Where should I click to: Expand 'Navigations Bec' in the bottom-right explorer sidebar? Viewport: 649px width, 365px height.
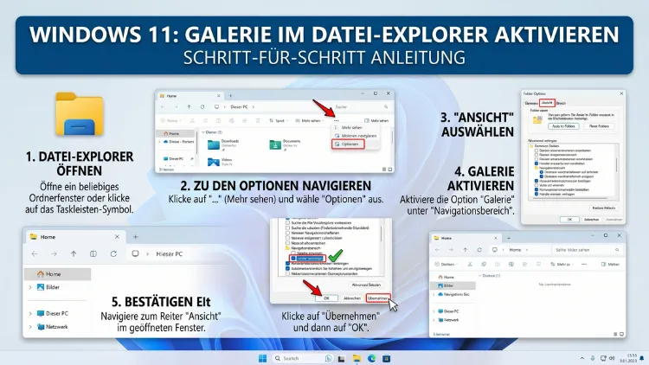[x=434, y=294]
